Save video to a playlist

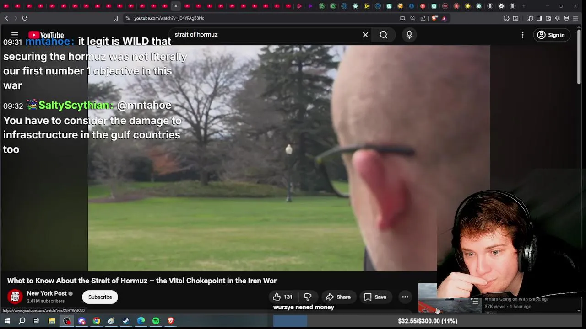click(x=375, y=297)
